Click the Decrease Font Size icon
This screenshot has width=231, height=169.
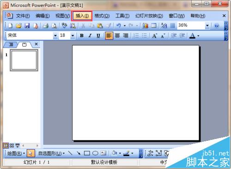tap(163, 36)
